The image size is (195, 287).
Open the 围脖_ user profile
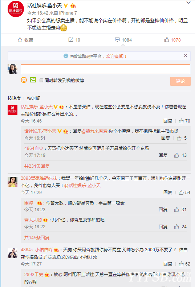[x=30, y=203]
